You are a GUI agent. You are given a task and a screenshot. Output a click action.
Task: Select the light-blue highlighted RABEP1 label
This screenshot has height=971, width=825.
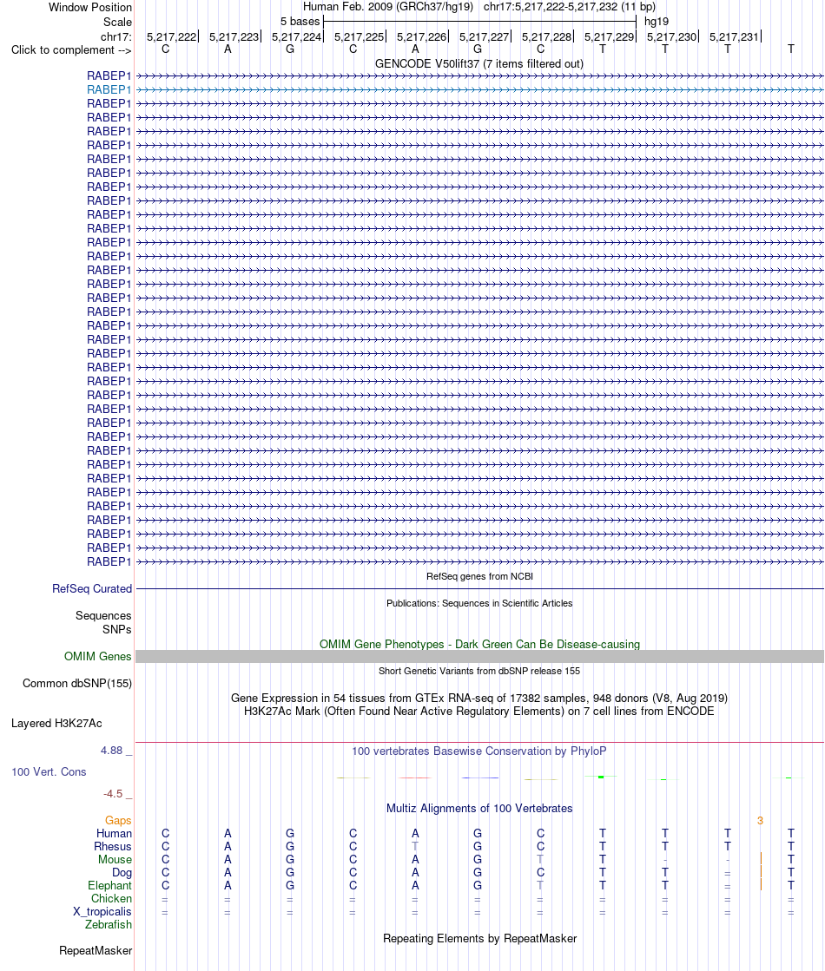tap(109, 89)
